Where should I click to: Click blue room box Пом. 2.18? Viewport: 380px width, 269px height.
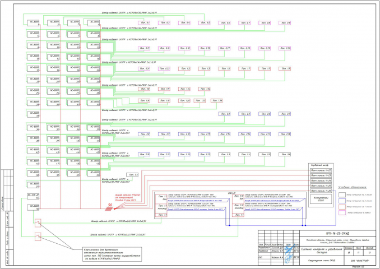click(x=285, y=134)
